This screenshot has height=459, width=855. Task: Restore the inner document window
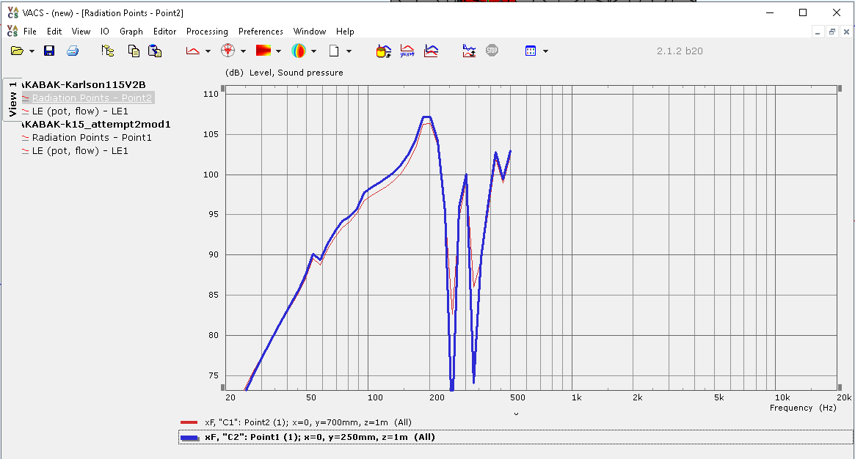tap(832, 32)
